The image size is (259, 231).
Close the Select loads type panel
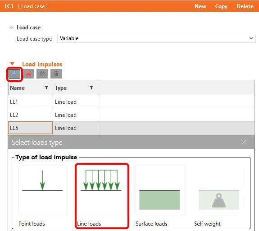244,142
